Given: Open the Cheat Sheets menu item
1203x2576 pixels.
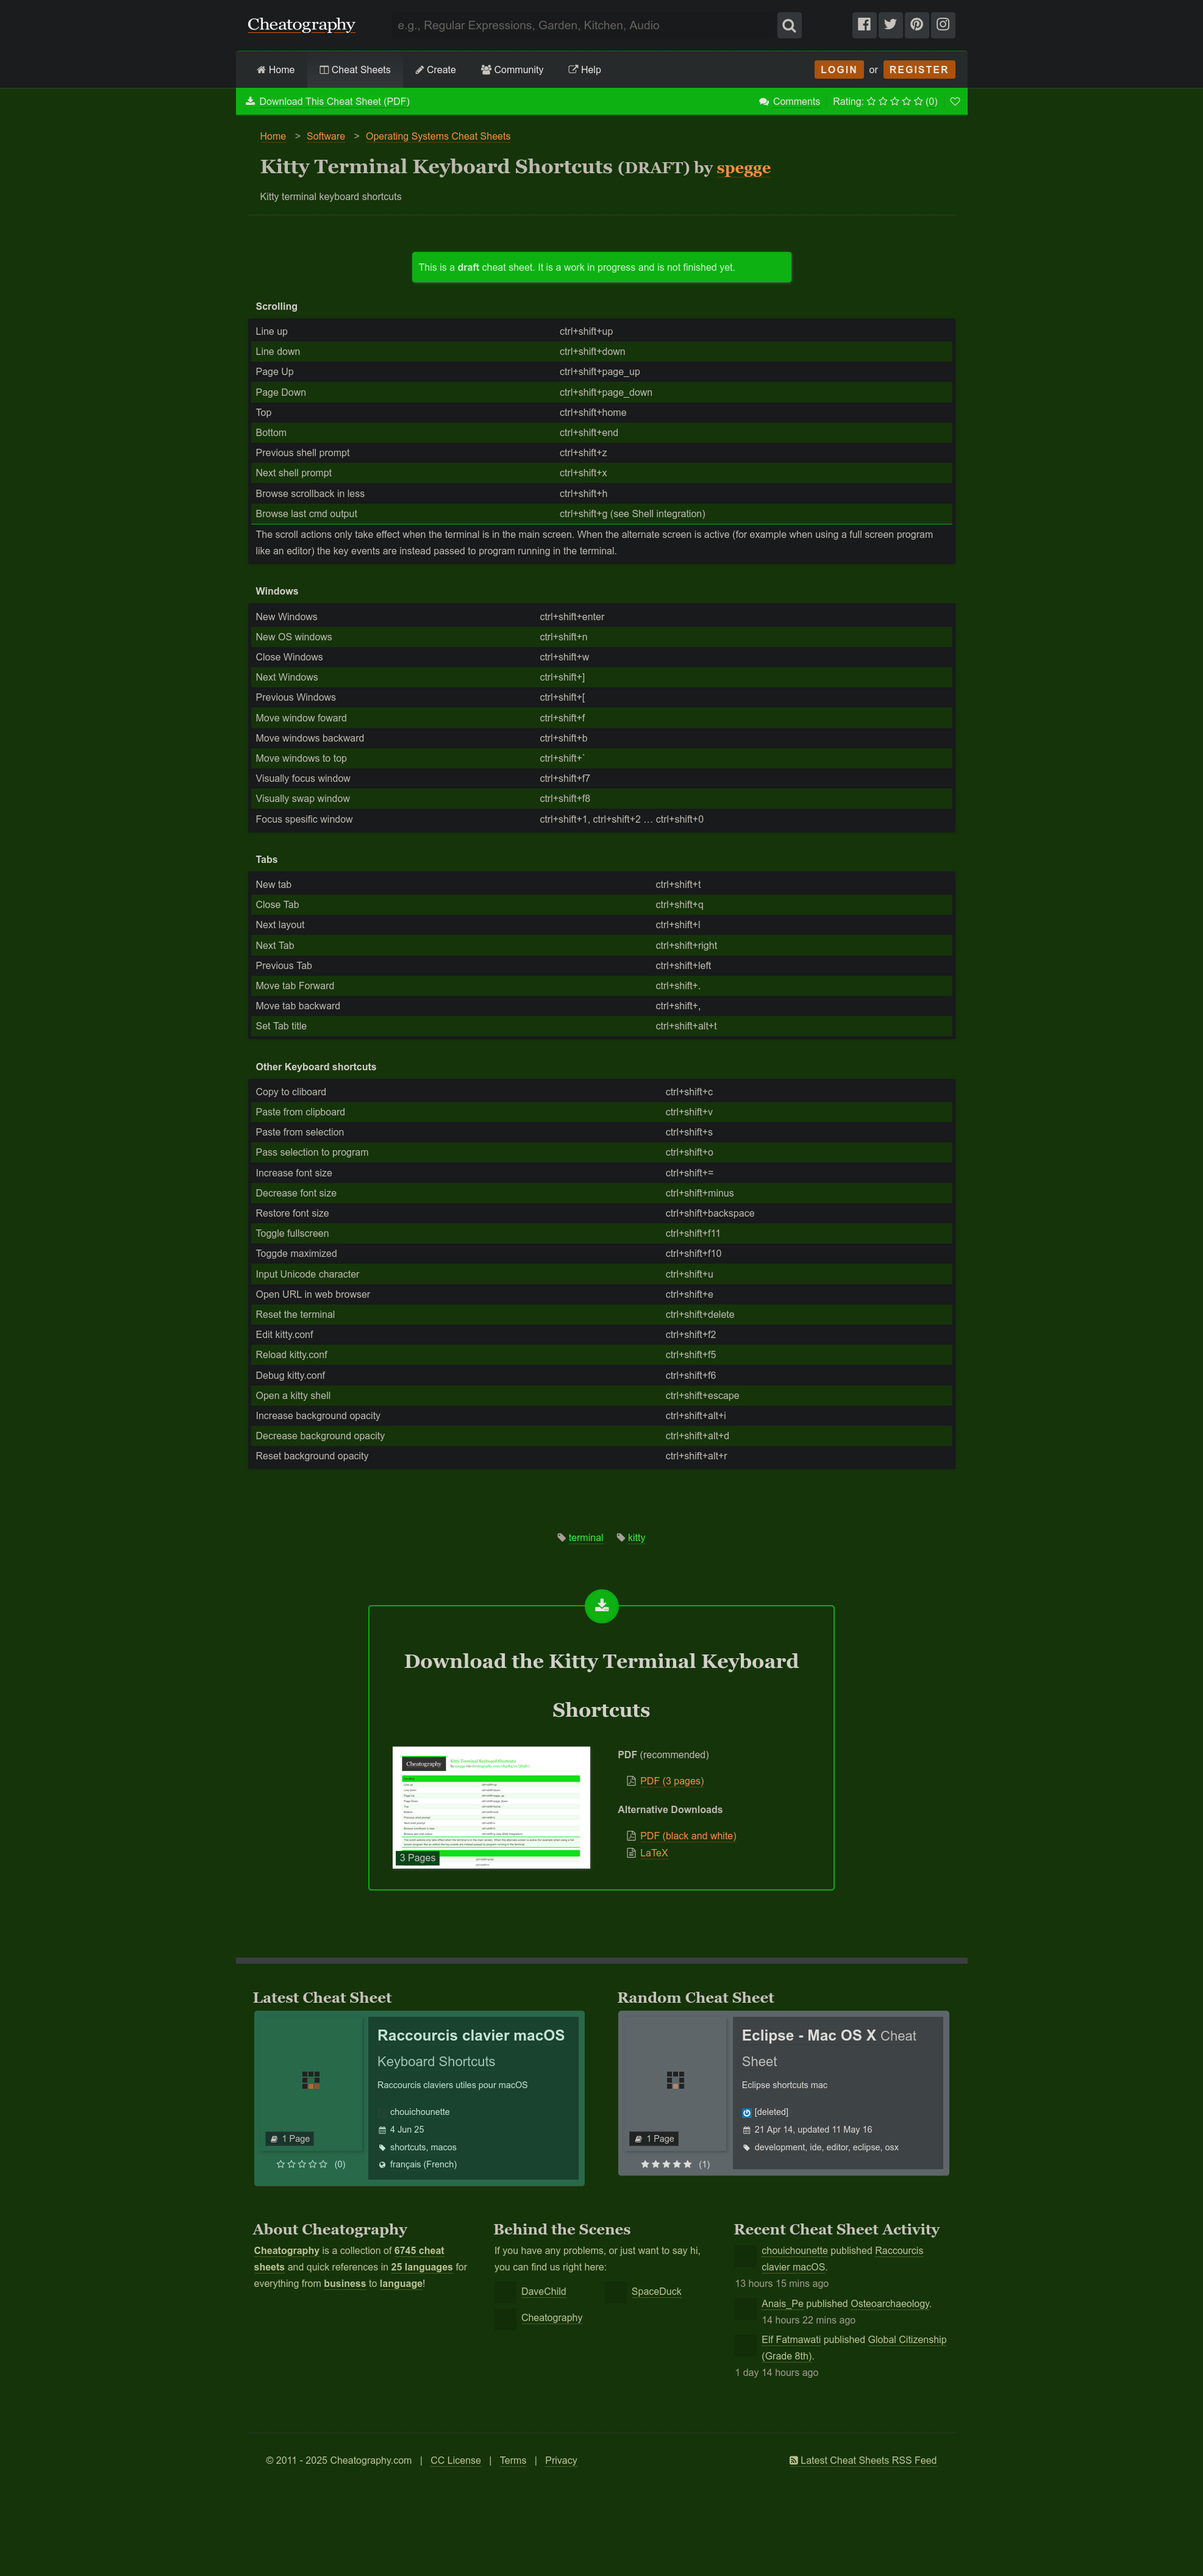Looking at the screenshot, I should click(355, 70).
